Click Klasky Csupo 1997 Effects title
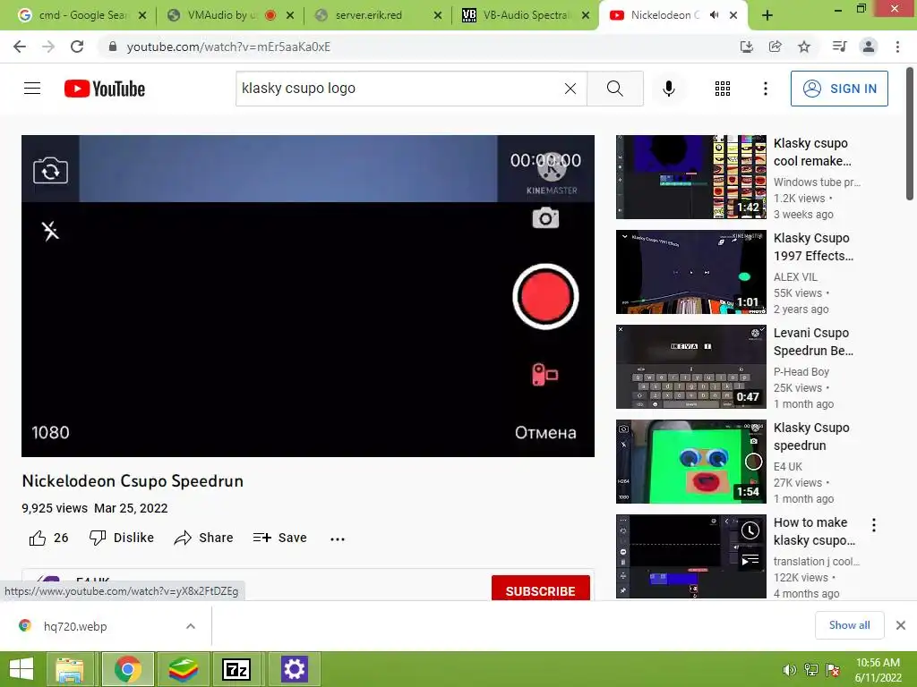 pos(813,247)
